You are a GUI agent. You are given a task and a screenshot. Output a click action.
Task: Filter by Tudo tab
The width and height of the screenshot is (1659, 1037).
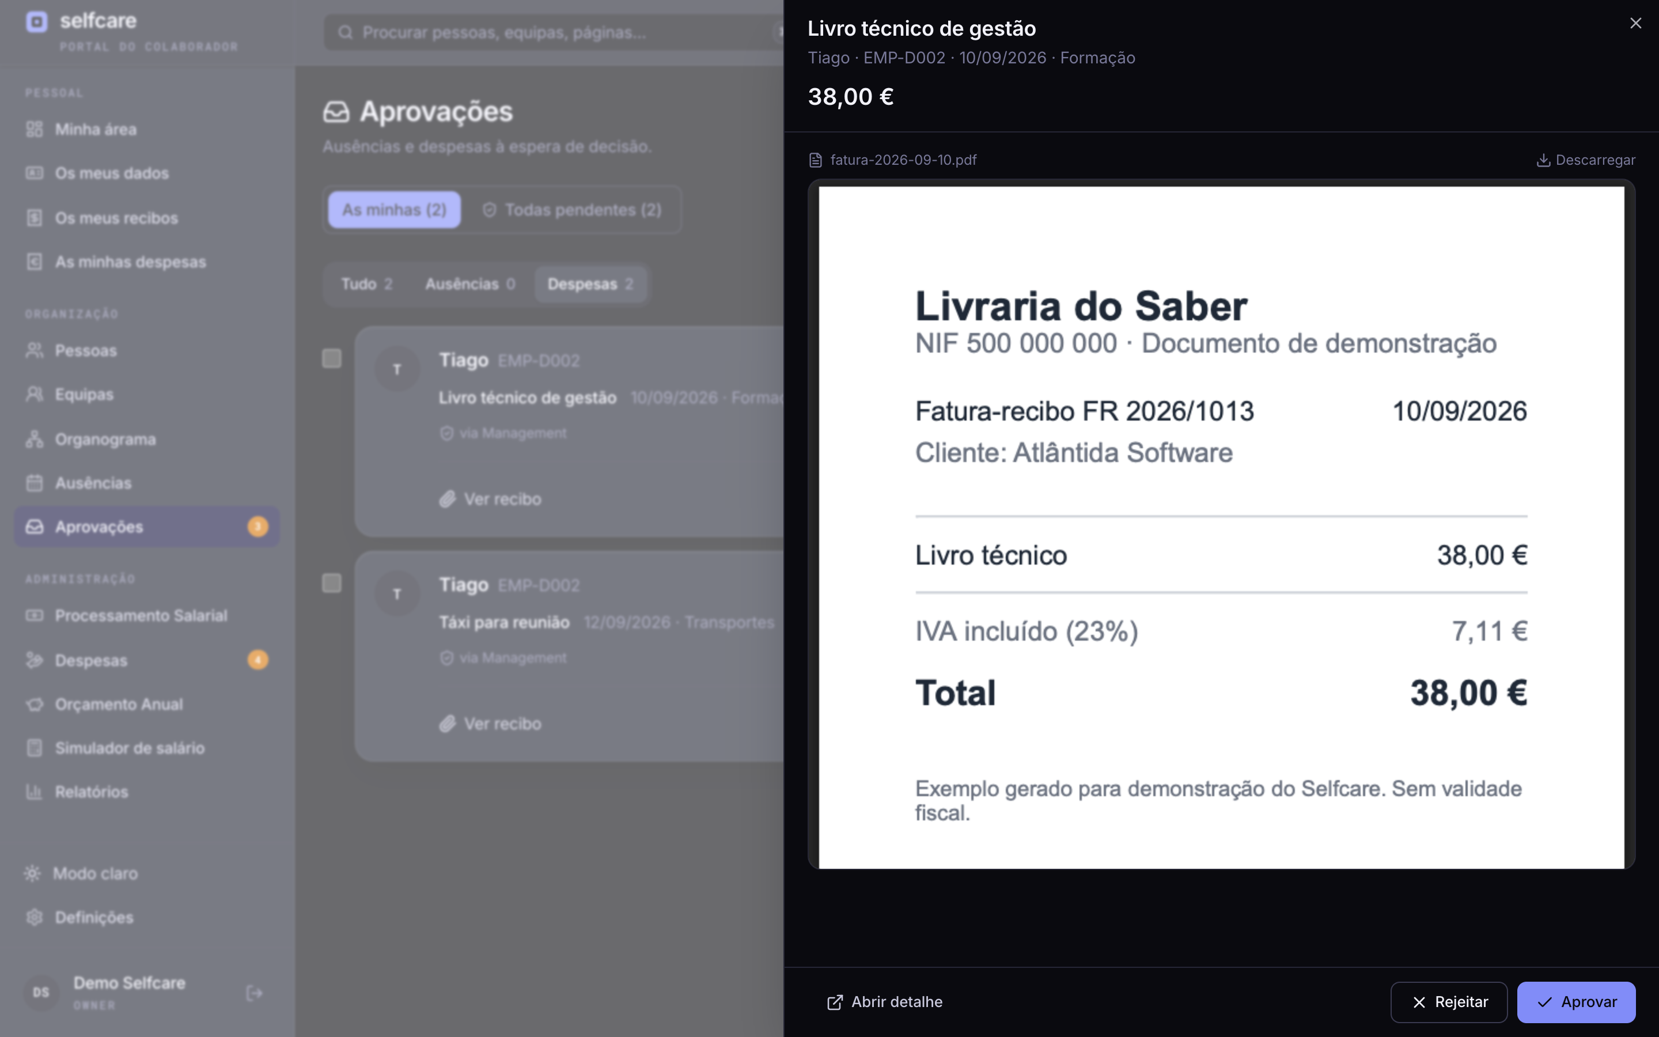click(x=367, y=284)
